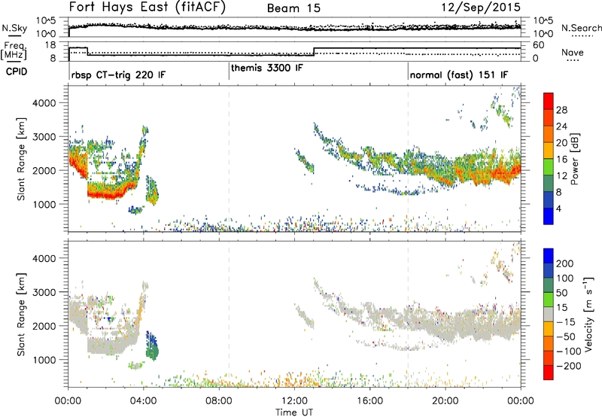Click the 'Velocity [m s-1]' colorbar label
Image resolution: width=602 pixels, height=417 pixels.
tap(588, 315)
